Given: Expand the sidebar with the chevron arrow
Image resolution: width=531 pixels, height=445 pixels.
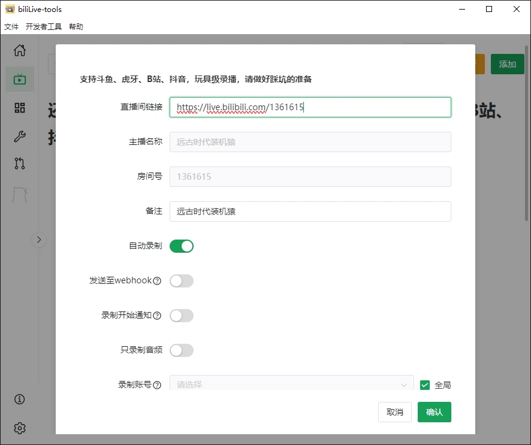Looking at the screenshot, I should tap(38, 240).
